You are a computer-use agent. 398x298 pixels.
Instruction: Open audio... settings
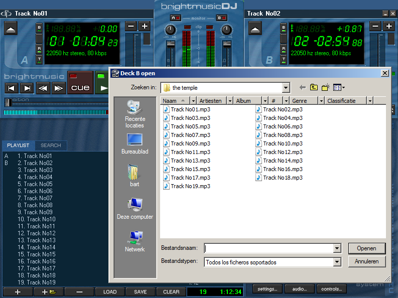tap(300, 289)
